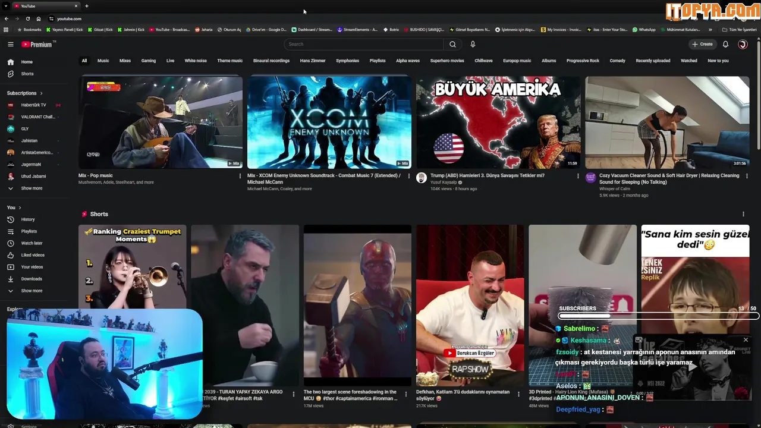
Task: Close the mini player overlay
Action: (x=746, y=340)
